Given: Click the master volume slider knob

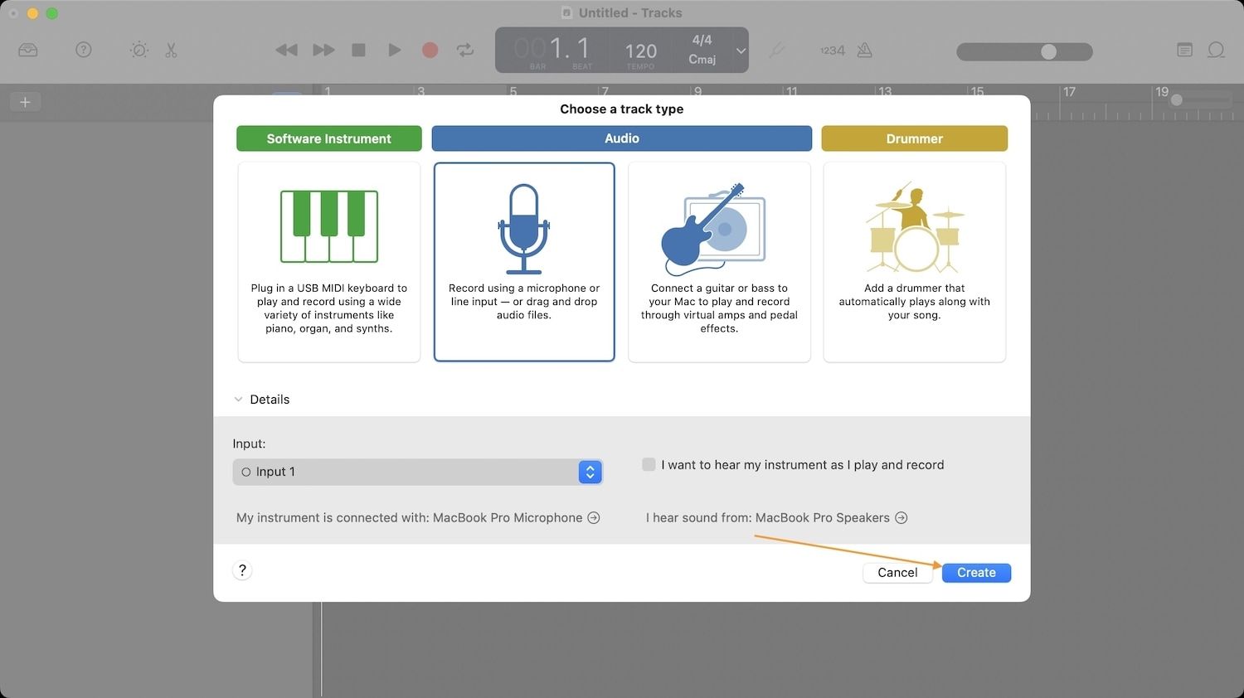Looking at the screenshot, I should coord(1049,52).
